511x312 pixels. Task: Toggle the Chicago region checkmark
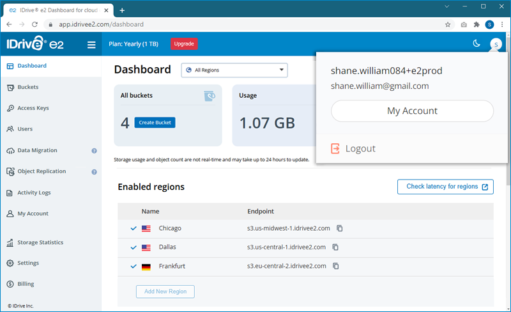pos(133,228)
